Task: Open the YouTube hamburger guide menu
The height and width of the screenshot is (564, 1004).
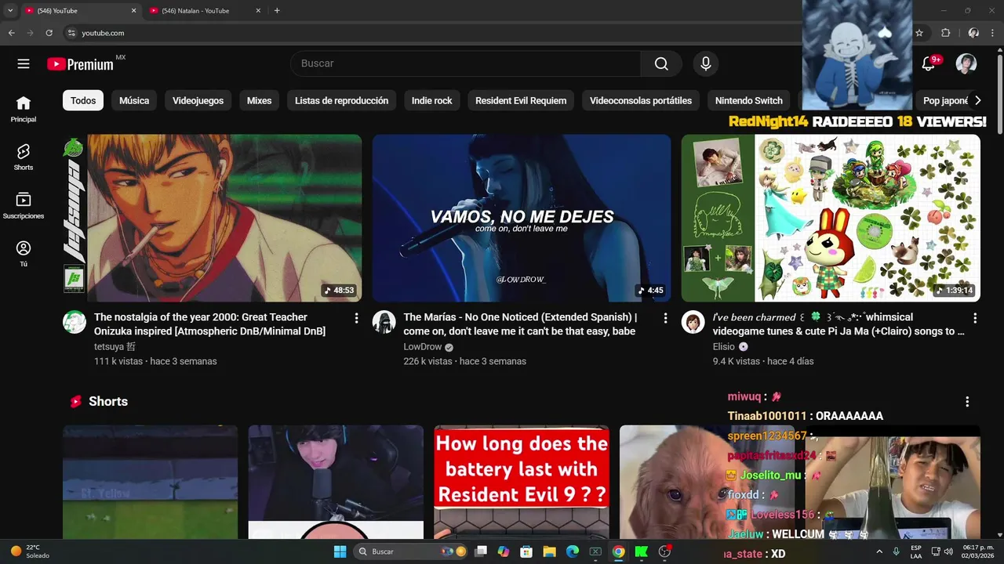Action: pos(24,64)
